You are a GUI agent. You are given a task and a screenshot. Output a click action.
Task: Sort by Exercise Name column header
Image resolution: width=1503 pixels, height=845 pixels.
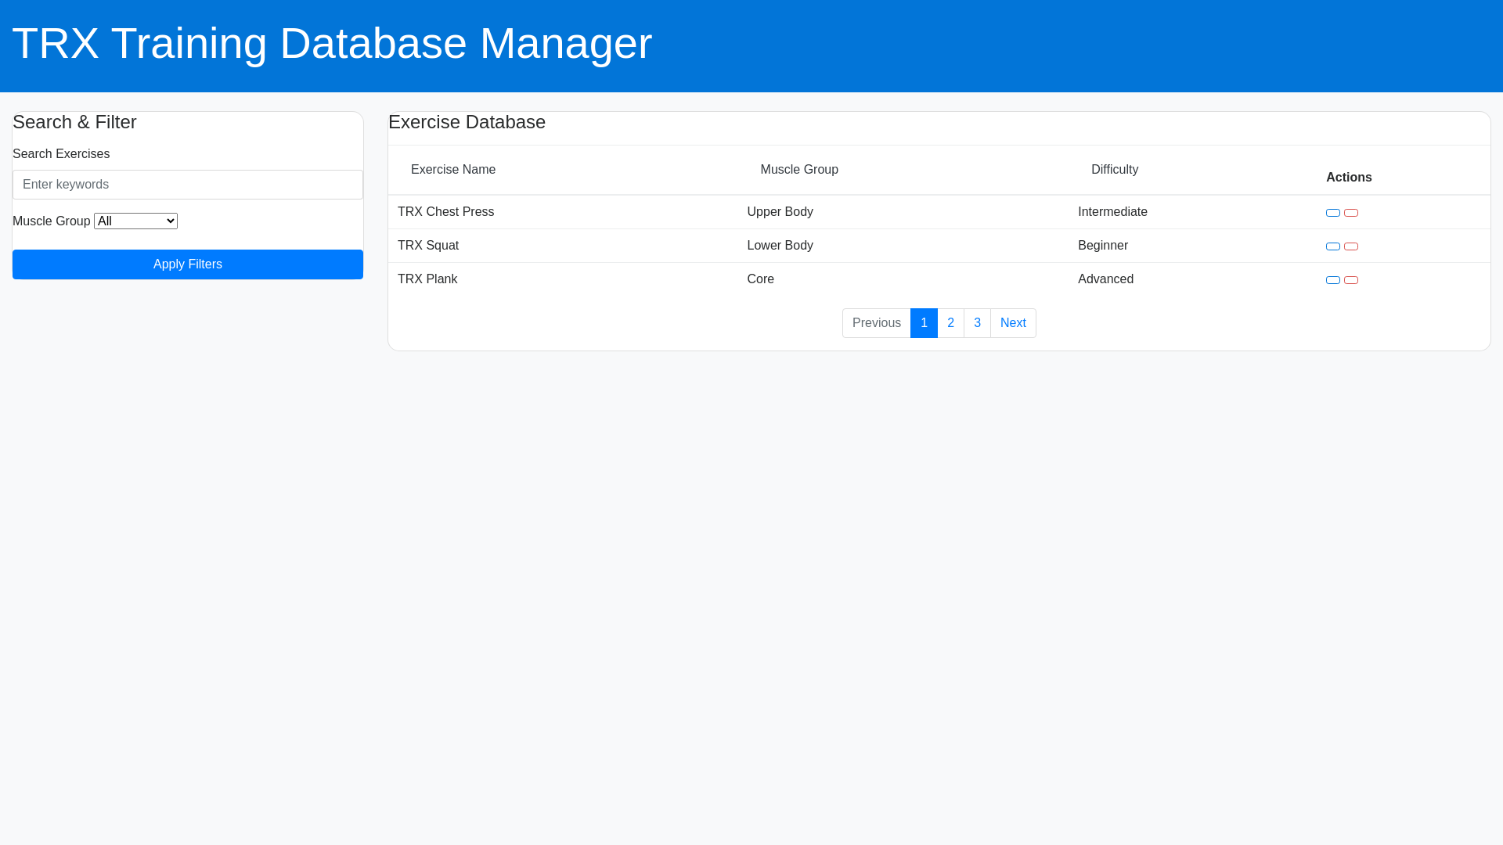click(x=452, y=170)
